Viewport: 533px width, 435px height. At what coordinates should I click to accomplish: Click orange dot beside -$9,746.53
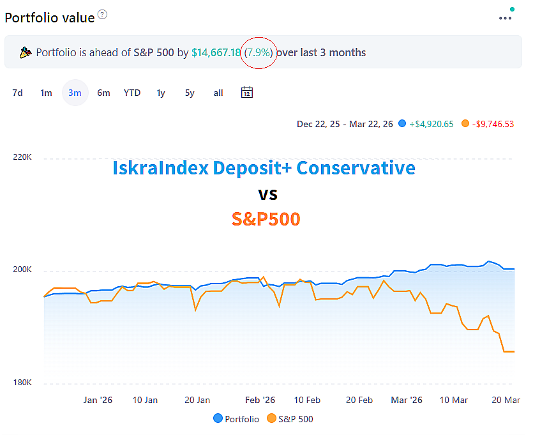coord(464,124)
